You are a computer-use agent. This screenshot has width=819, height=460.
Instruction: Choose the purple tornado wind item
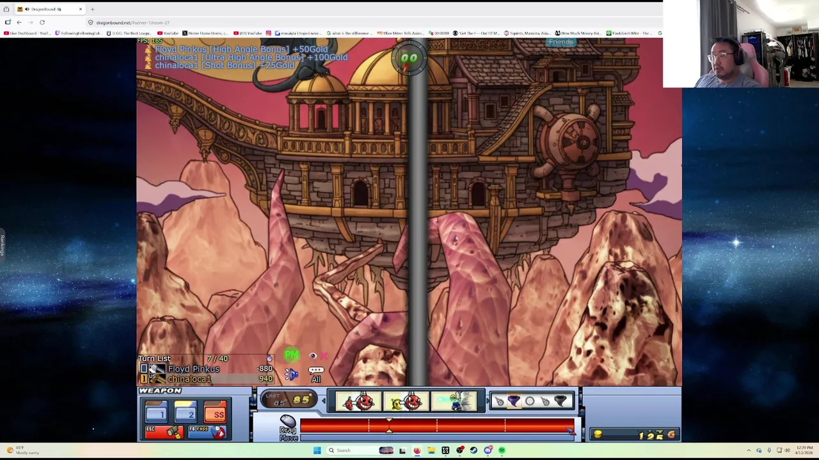pos(514,401)
